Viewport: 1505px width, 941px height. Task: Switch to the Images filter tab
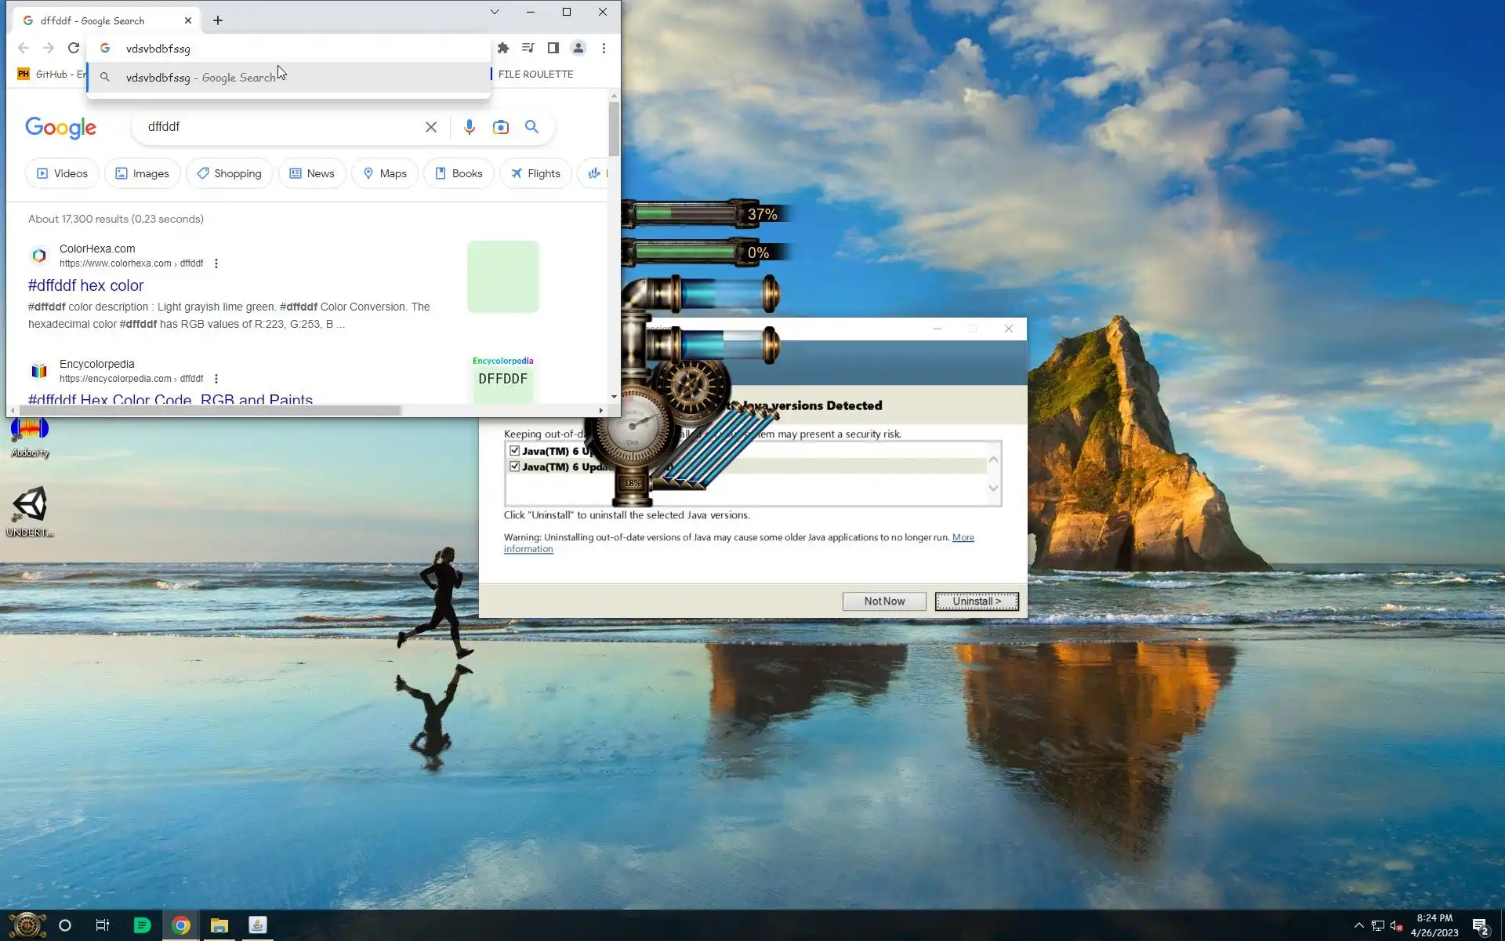(142, 173)
